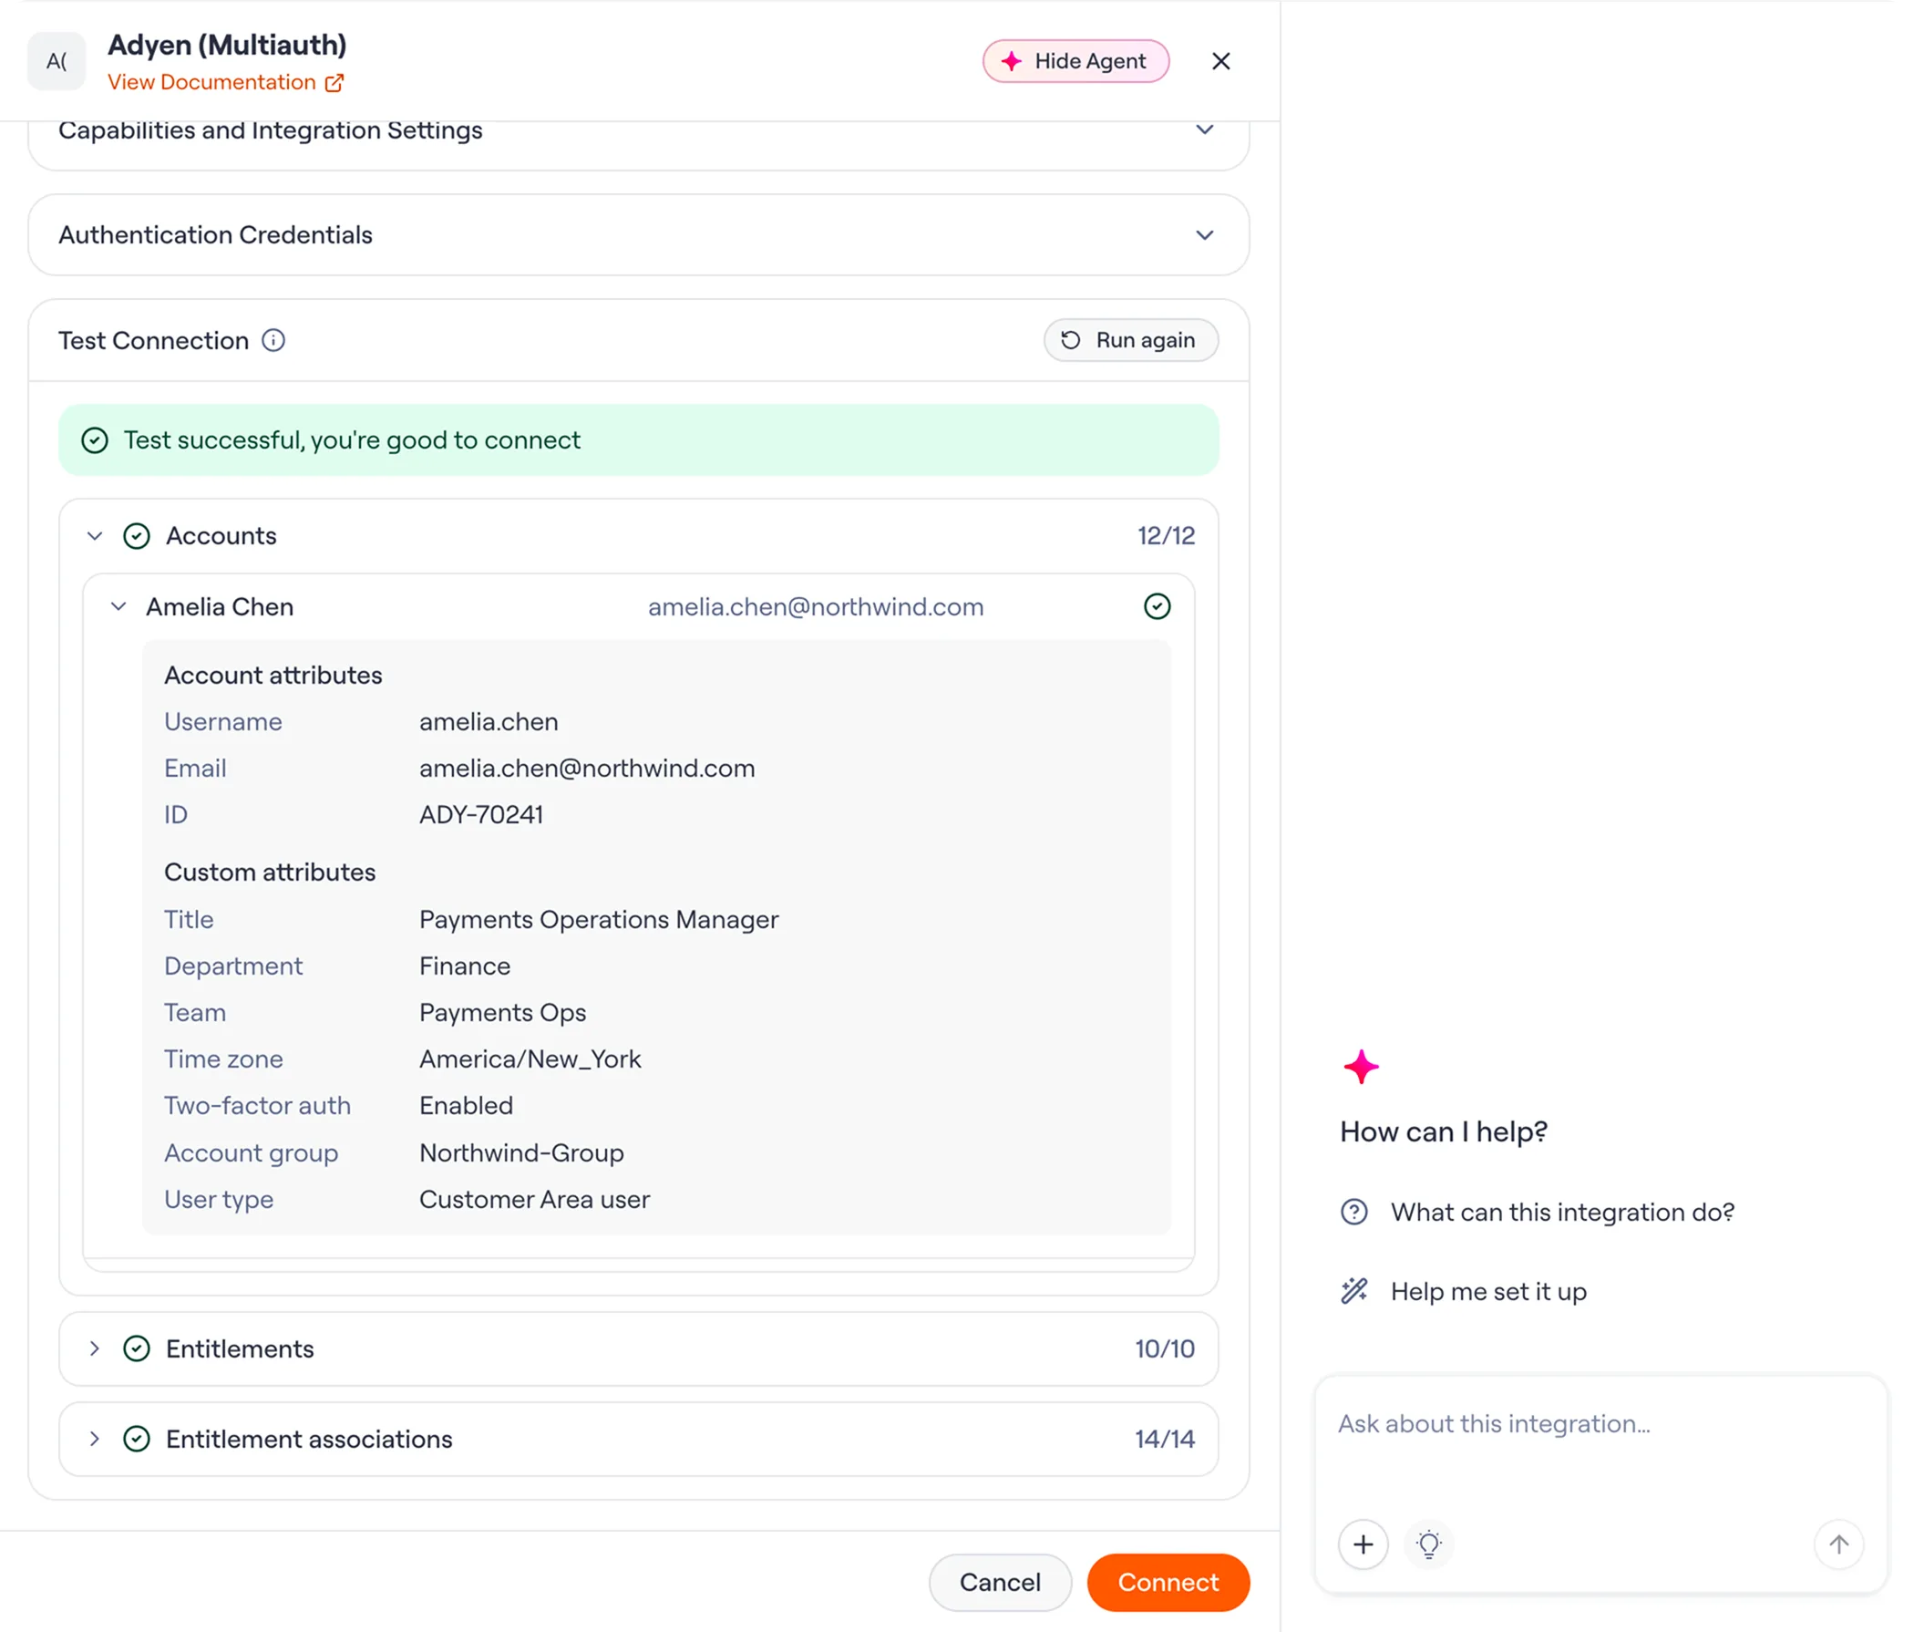This screenshot has height=1632, width=1914.
Task: Click the lightbulb suggestions icon in chat
Action: click(x=1429, y=1544)
